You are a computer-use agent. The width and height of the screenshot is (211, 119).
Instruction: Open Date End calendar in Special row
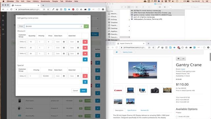pyautogui.click(x=78, y=76)
